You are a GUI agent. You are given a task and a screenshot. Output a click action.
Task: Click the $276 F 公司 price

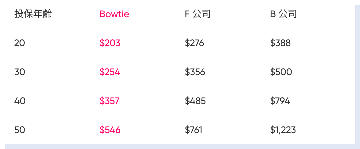(194, 43)
